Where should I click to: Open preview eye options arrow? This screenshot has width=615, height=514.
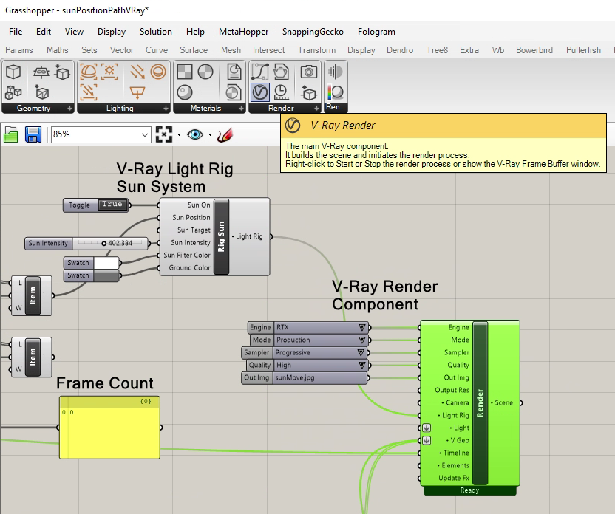(x=210, y=134)
